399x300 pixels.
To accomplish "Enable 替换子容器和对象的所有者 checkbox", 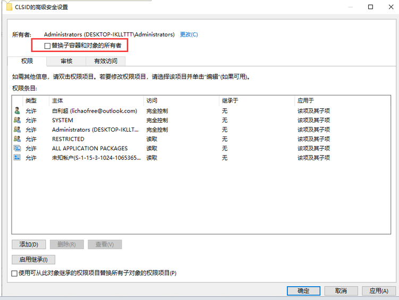I will click(47, 46).
